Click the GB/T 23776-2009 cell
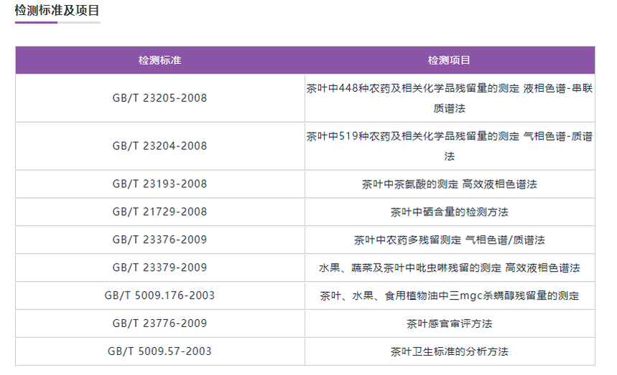 pos(159,323)
